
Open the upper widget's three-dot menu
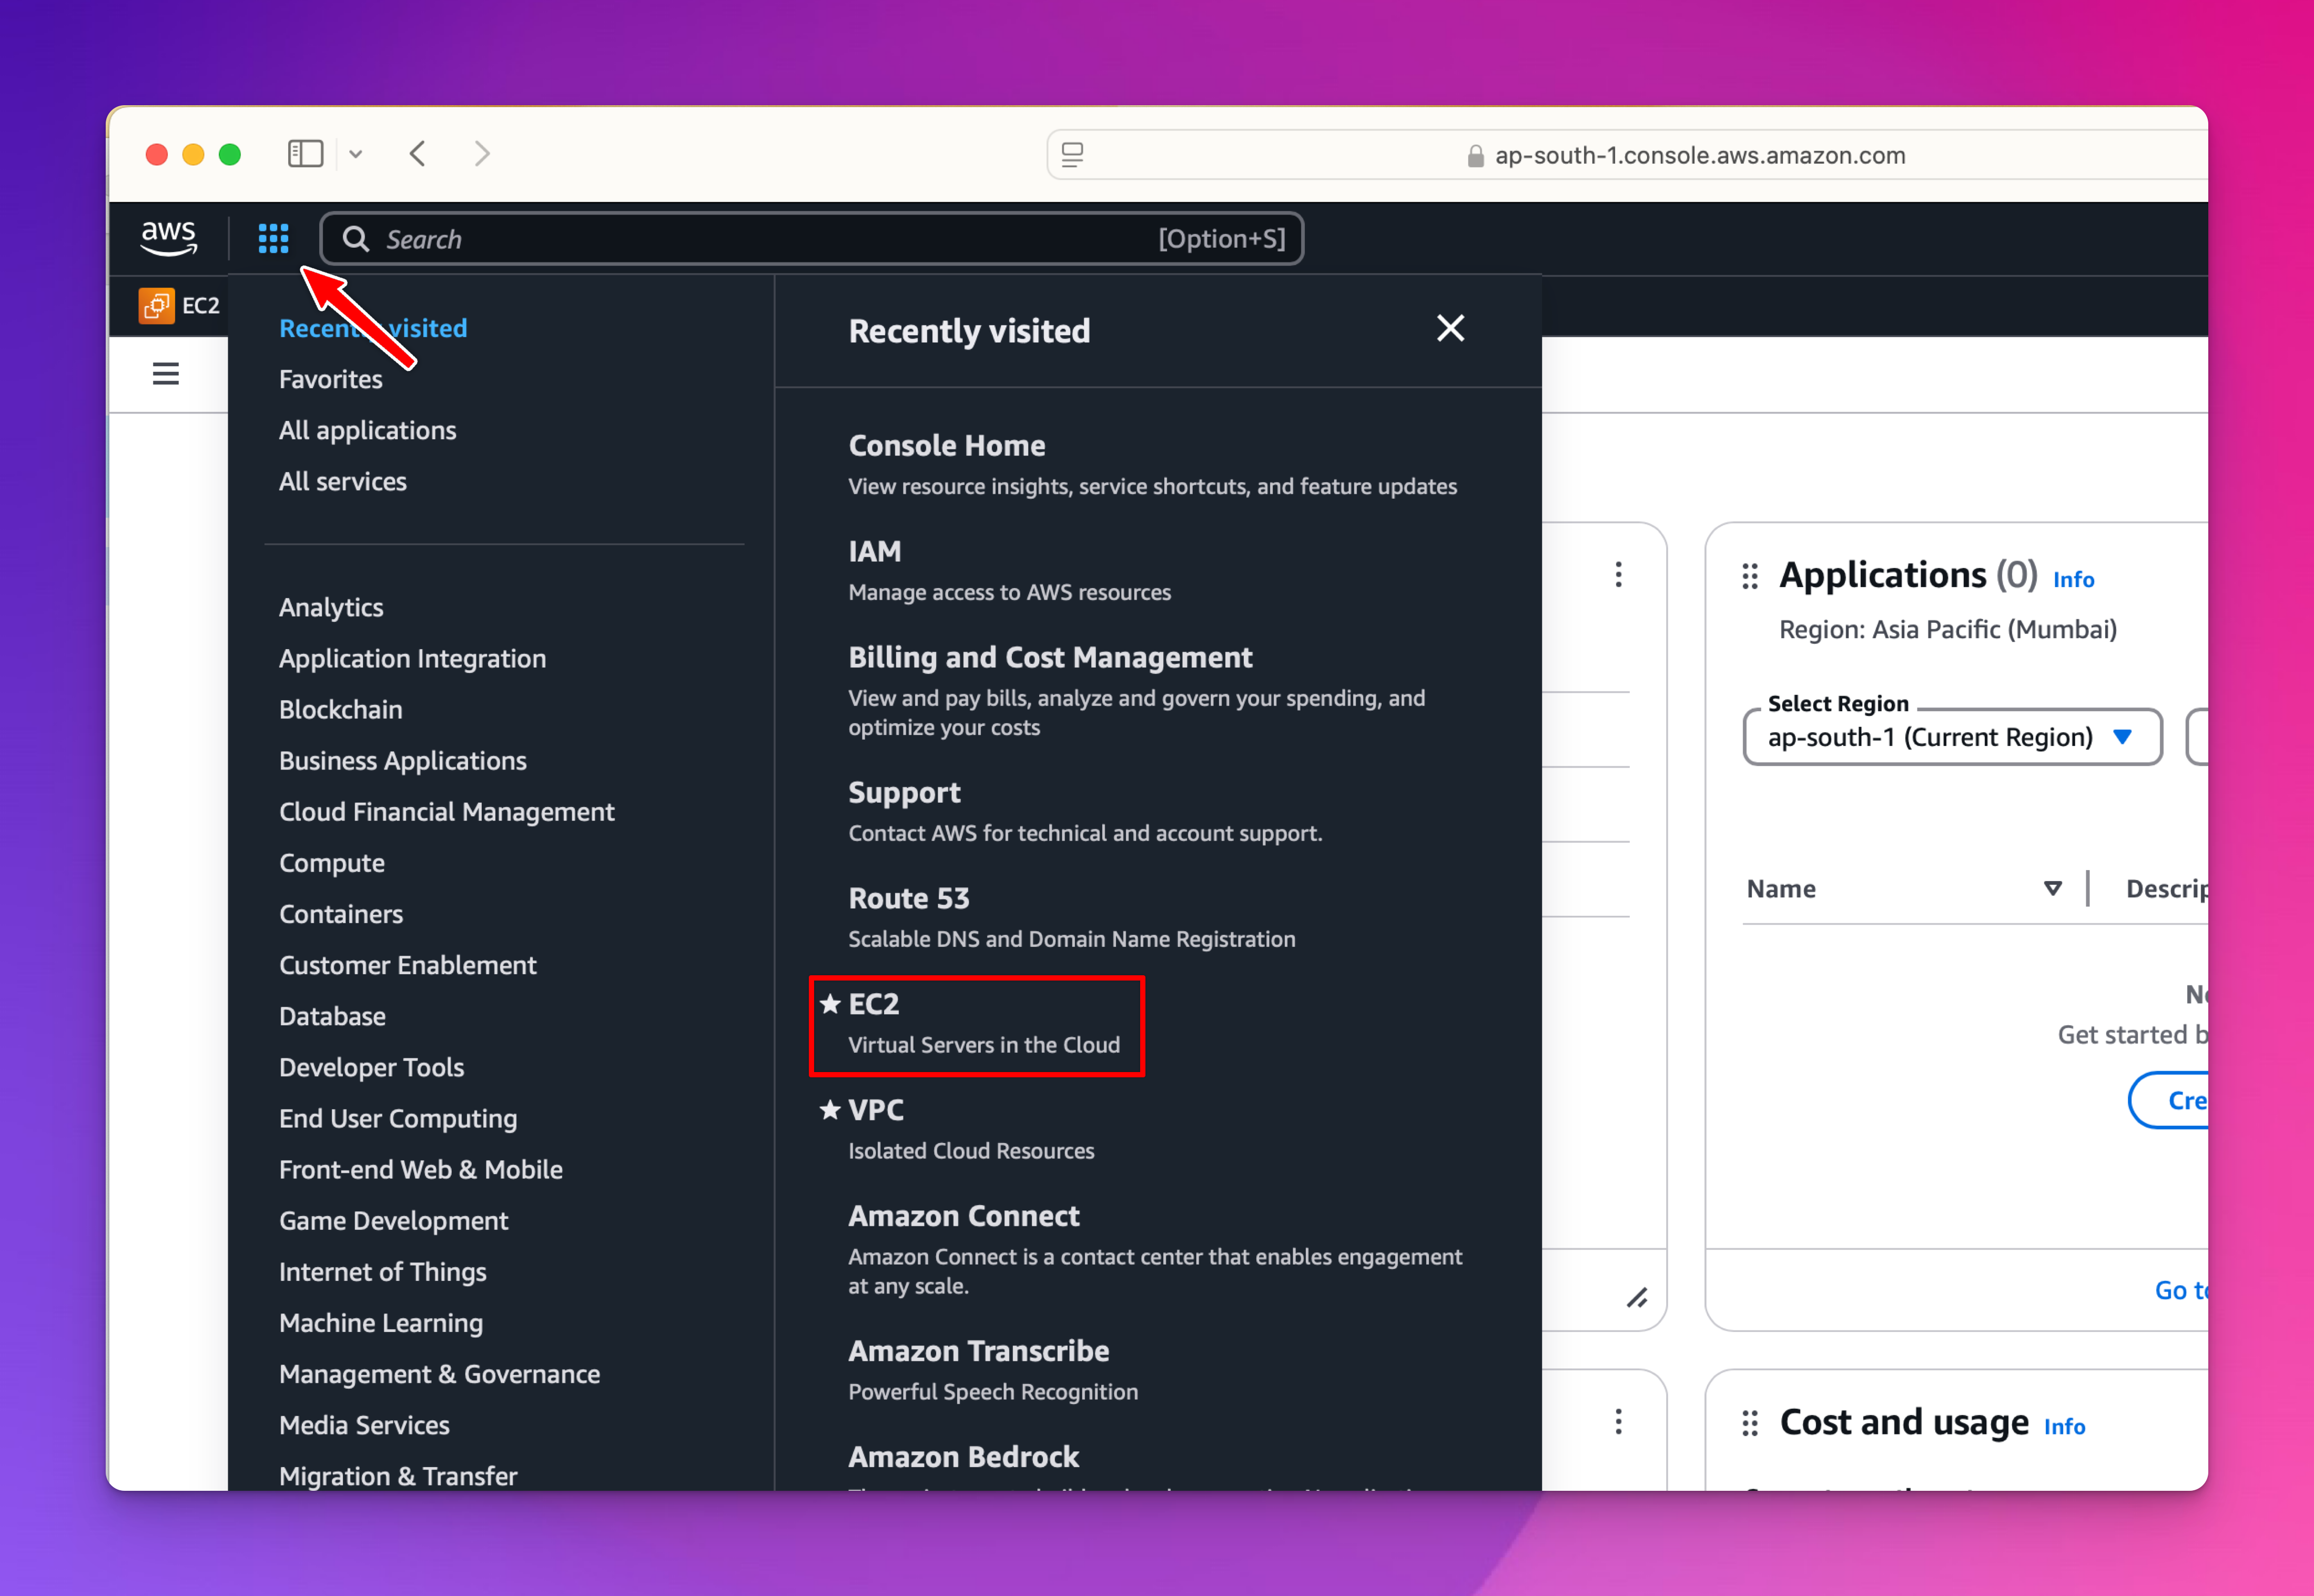click(1618, 574)
